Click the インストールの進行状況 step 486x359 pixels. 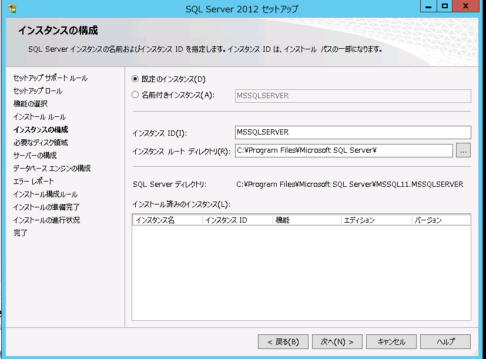tap(46, 220)
